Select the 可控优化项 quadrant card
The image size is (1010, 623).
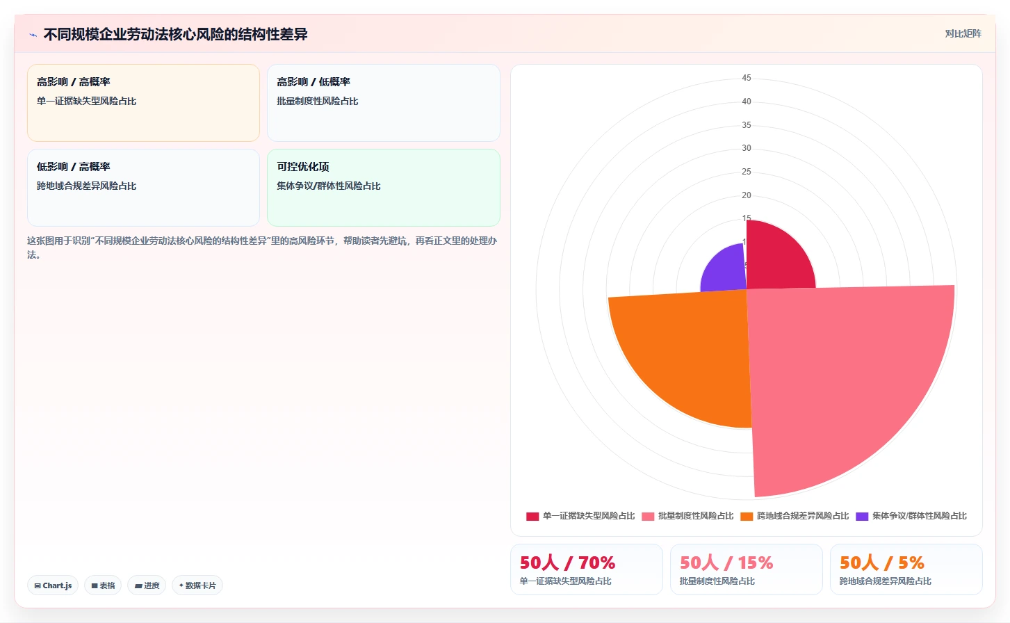(384, 188)
